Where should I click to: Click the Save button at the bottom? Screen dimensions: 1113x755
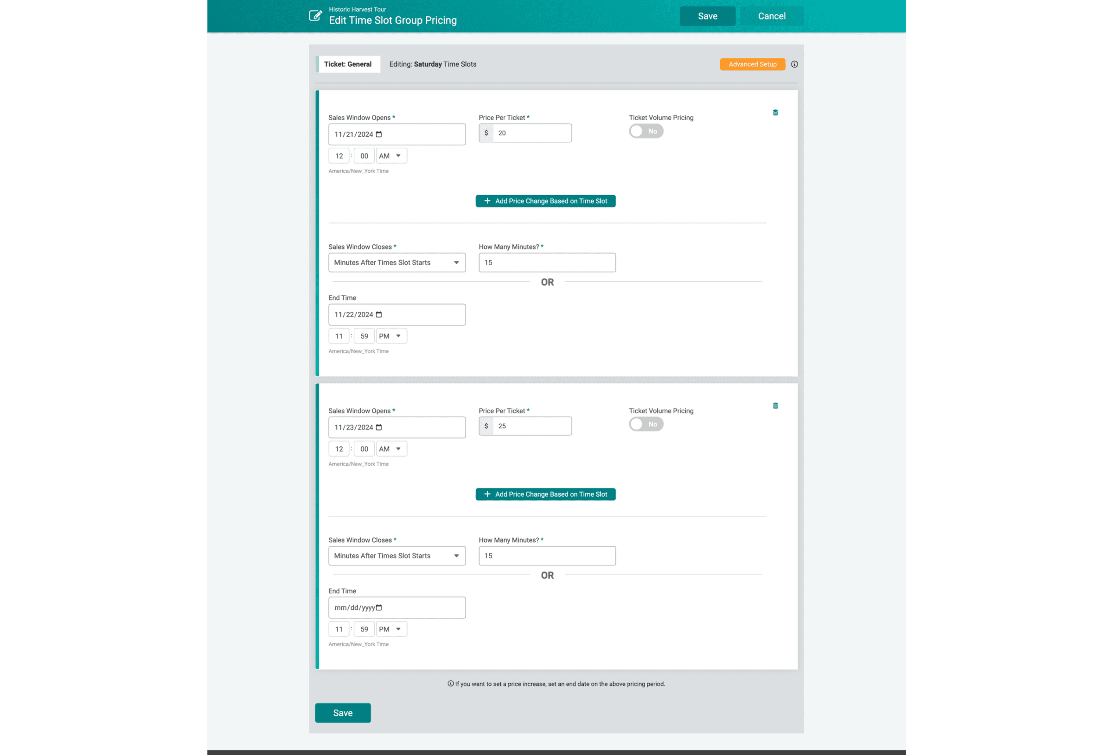pyautogui.click(x=342, y=712)
